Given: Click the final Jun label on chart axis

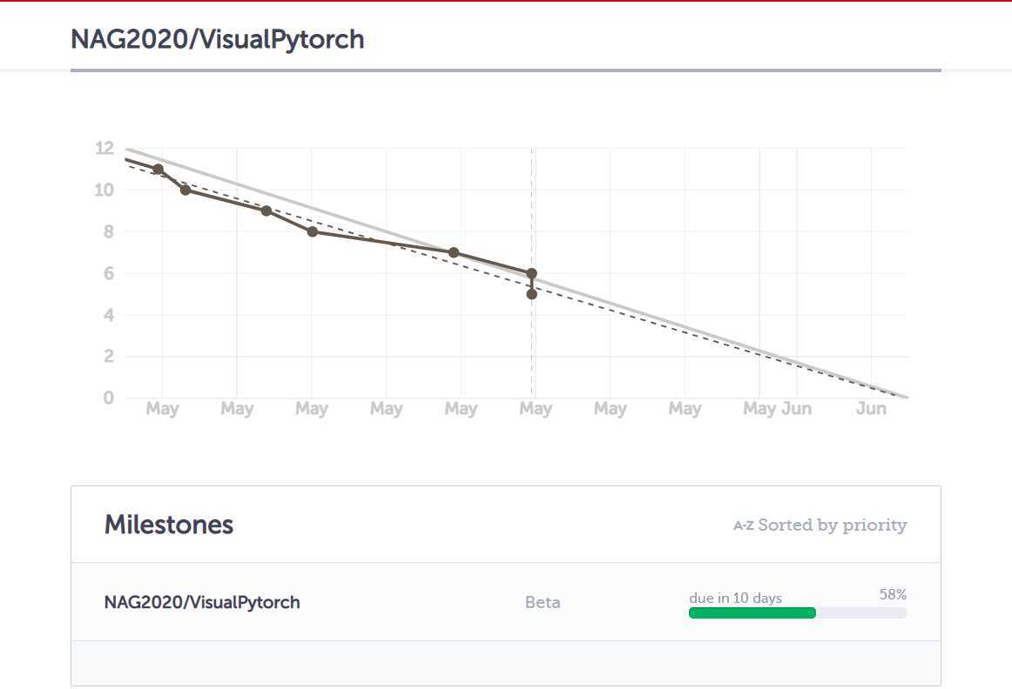Looking at the screenshot, I should pos(871,409).
